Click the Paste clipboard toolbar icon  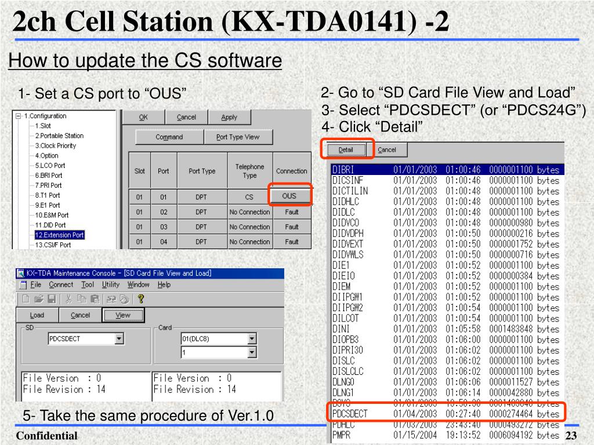(95, 299)
